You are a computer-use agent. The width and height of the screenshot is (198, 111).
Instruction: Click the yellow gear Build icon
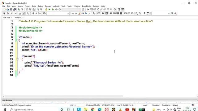46,10
